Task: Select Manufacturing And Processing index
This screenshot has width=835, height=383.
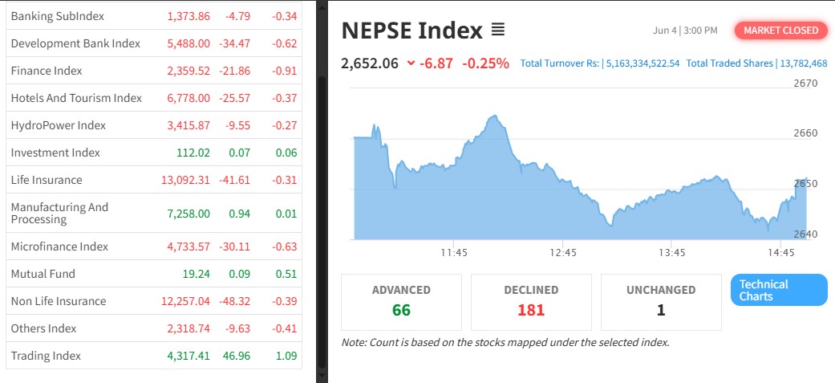Action: point(59,213)
